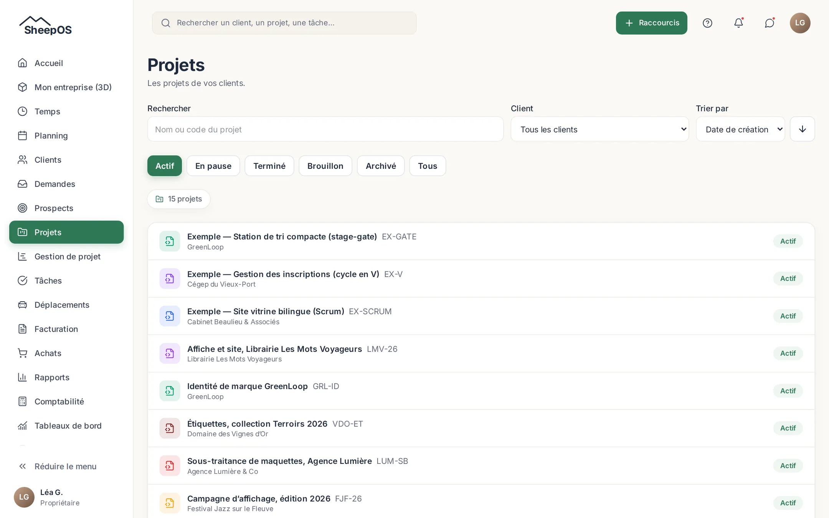Click client name Domaine des Vignes d'Or
This screenshot has width=829, height=518.
point(228,434)
